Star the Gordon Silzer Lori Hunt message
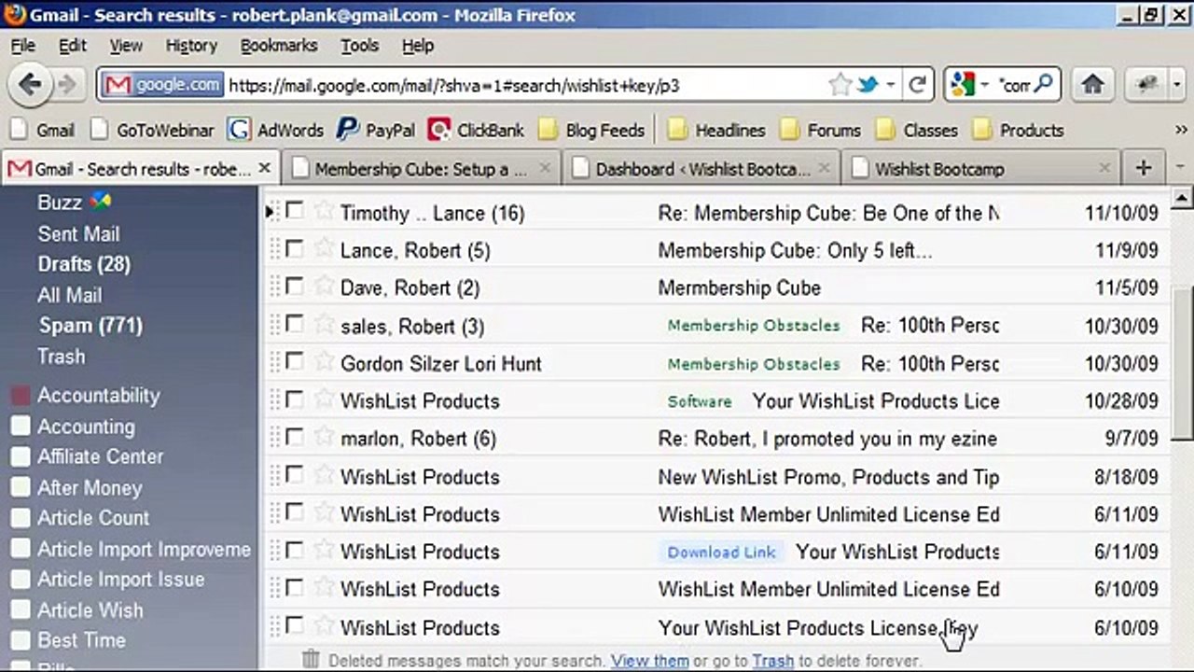The height and width of the screenshot is (672, 1194). coord(324,361)
